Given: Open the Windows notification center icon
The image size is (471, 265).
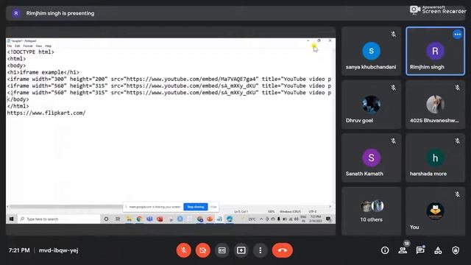Looking at the screenshot, I should 328,219.
